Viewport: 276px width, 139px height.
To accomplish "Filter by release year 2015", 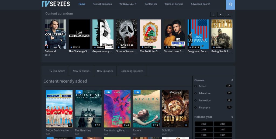I will tap(223, 135).
